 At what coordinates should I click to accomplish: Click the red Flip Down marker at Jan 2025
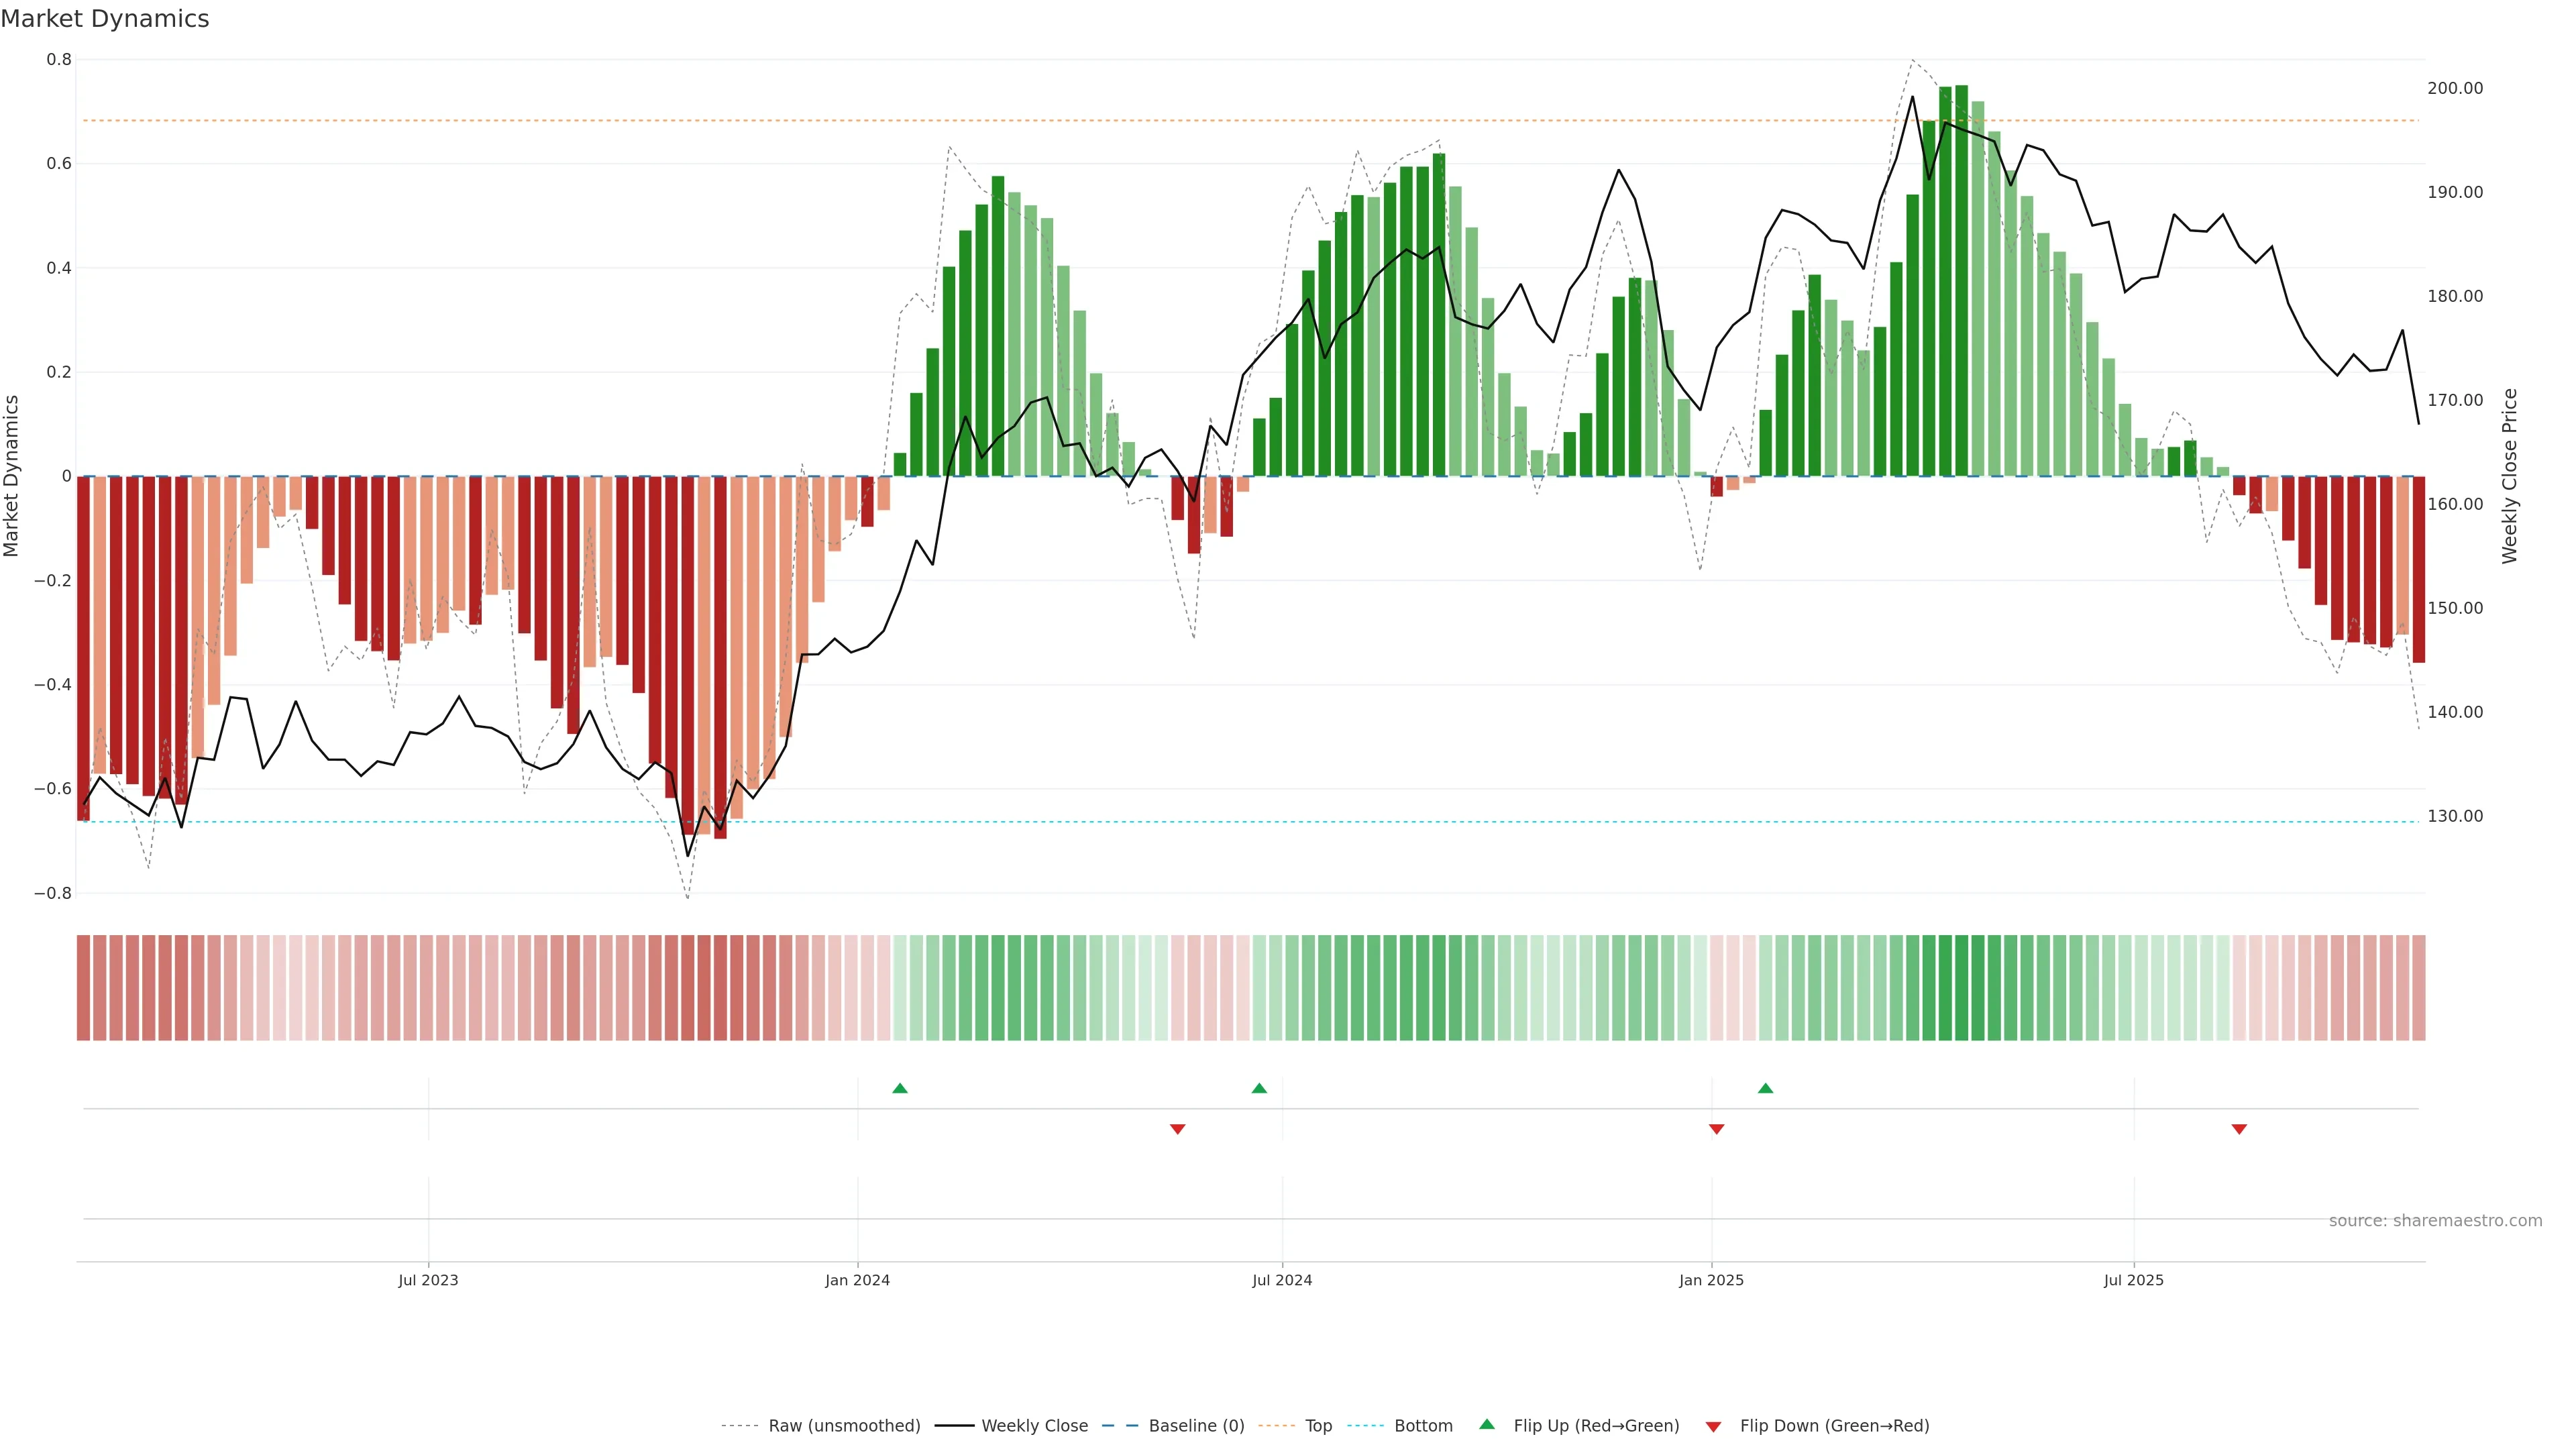(1716, 1129)
